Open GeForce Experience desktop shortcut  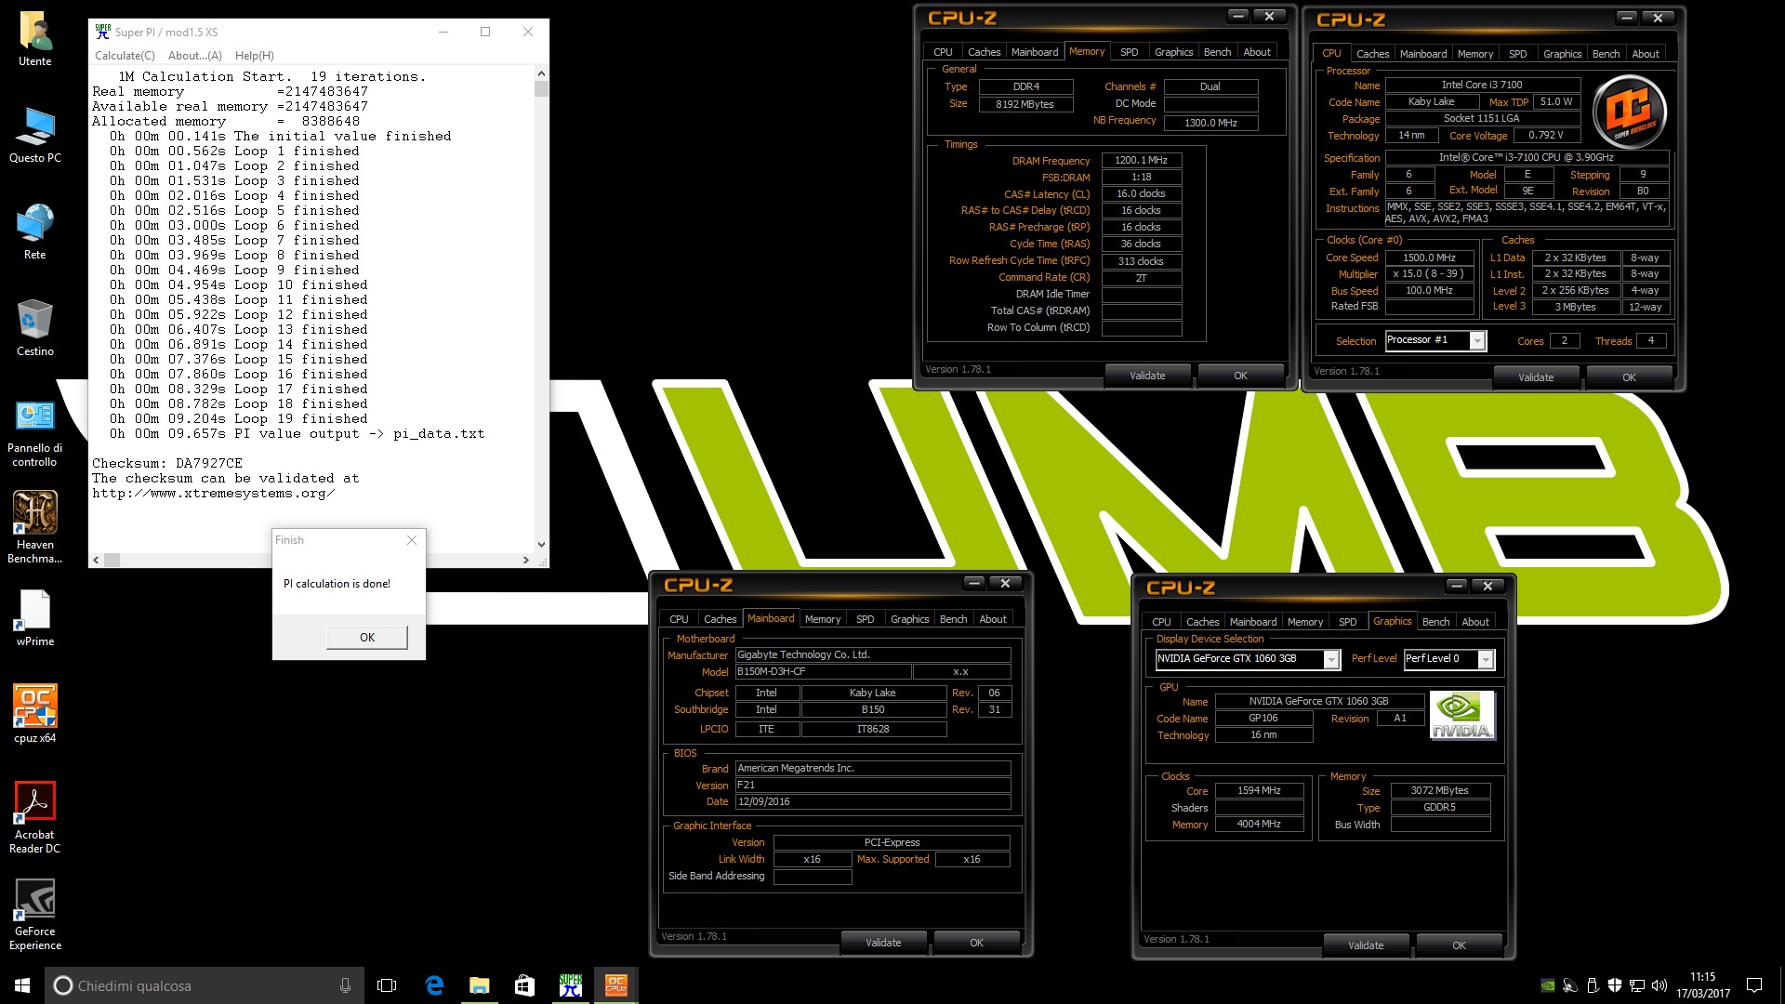[x=35, y=915]
